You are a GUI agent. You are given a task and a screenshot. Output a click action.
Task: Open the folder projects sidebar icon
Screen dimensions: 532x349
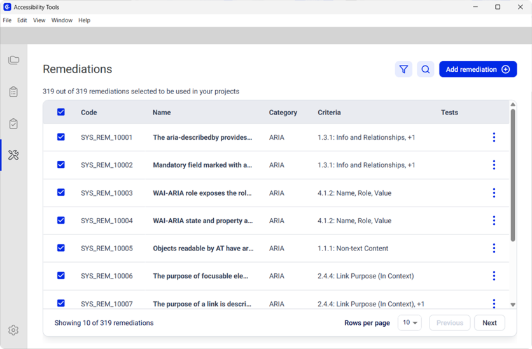13,60
